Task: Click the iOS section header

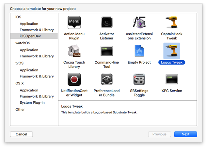Action: point(18,17)
